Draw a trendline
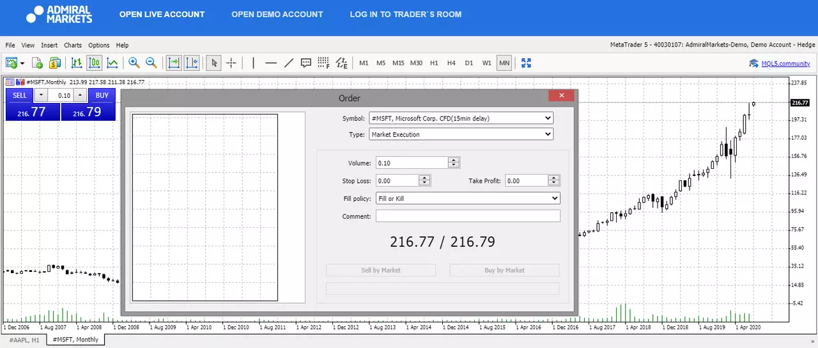Viewport: 818px width, 348px height. (289, 63)
